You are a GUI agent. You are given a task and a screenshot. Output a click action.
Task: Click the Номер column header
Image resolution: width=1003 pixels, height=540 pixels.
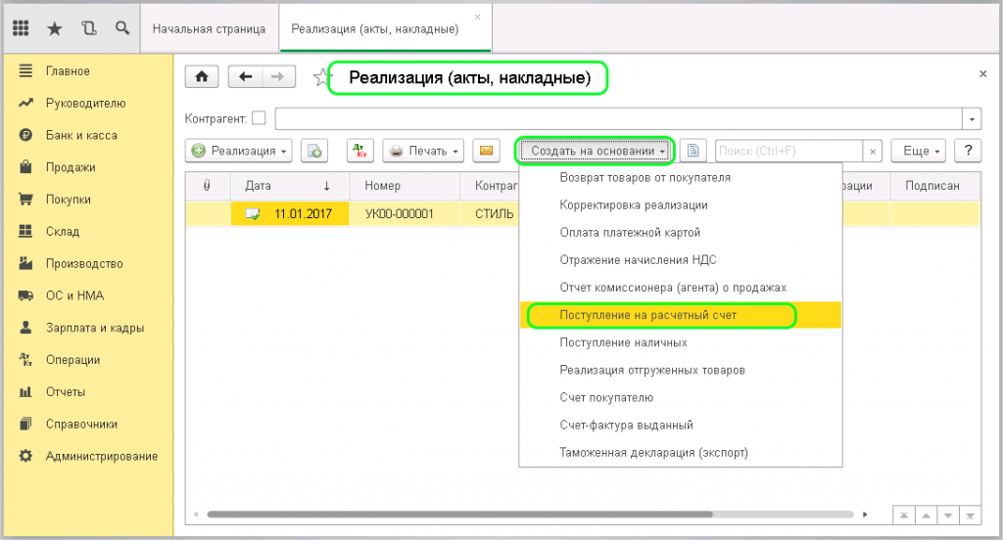[x=405, y=185]
